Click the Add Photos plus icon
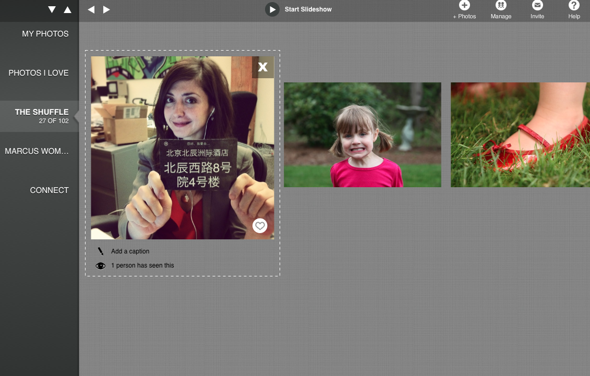Screen dimensions: 590x376 tap(464, 6)
